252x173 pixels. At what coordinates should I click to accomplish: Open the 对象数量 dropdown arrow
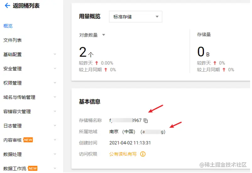(x=104, y=35)
